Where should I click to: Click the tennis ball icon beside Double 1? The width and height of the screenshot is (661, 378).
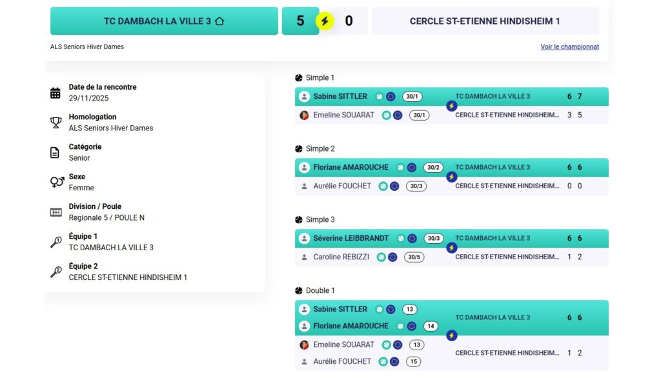299,291
